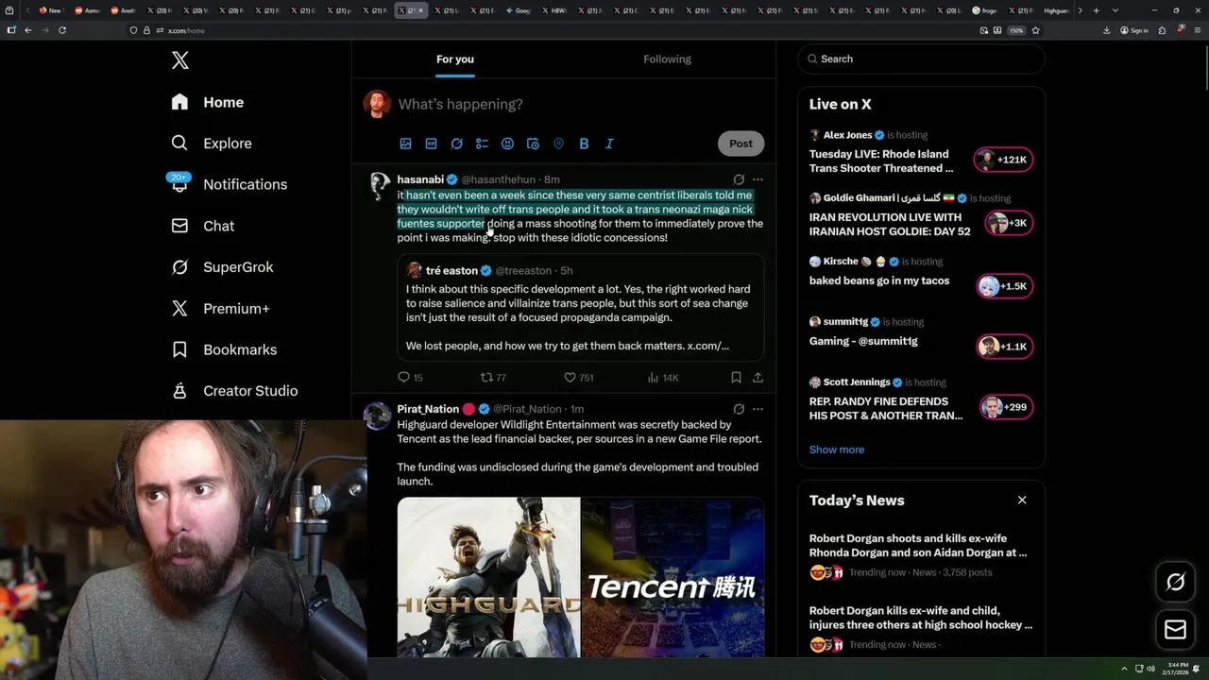
Task: Open Creator Studio in the sidebar
Action: pyautogui.click(x=234, y=391)
